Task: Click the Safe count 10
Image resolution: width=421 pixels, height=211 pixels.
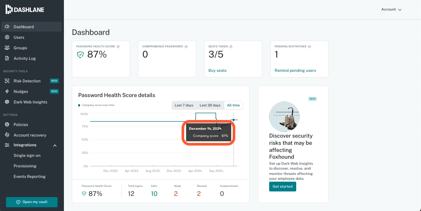Action: (x=154, y=194)
